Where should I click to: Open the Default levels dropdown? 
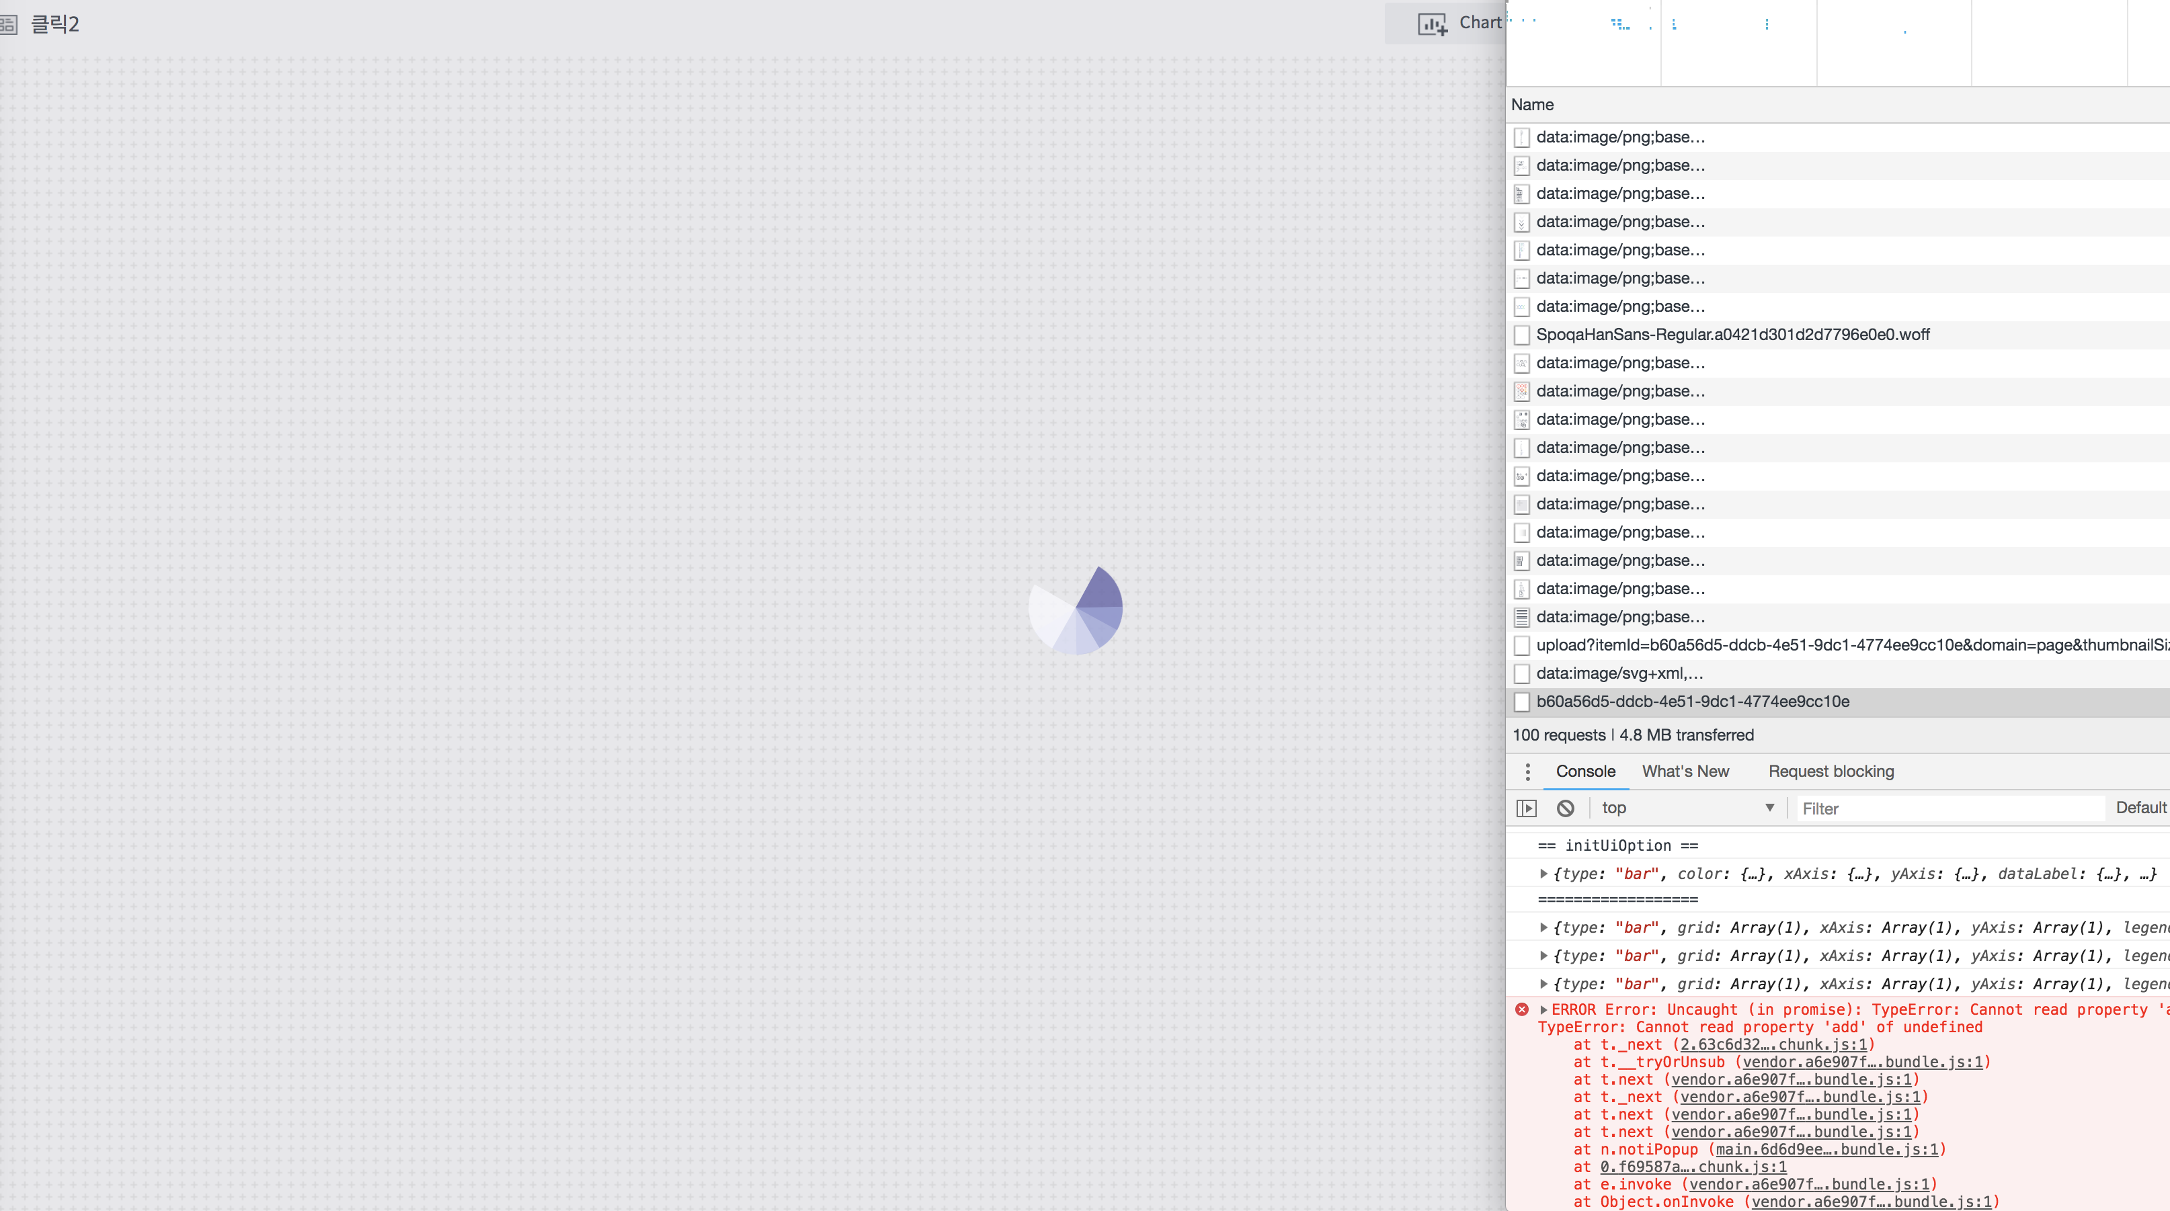tap(2140, 808)
